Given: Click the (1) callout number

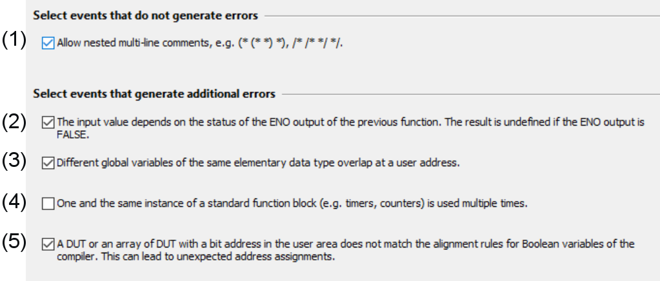Looking at the screenshot, I should (x=13, y=40).
